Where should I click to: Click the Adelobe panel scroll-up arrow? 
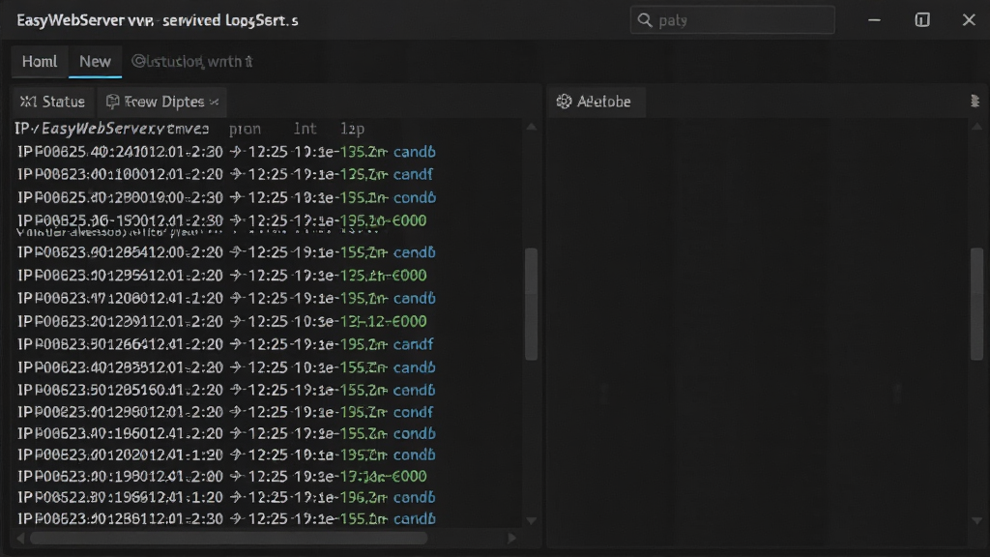(976, 127)
